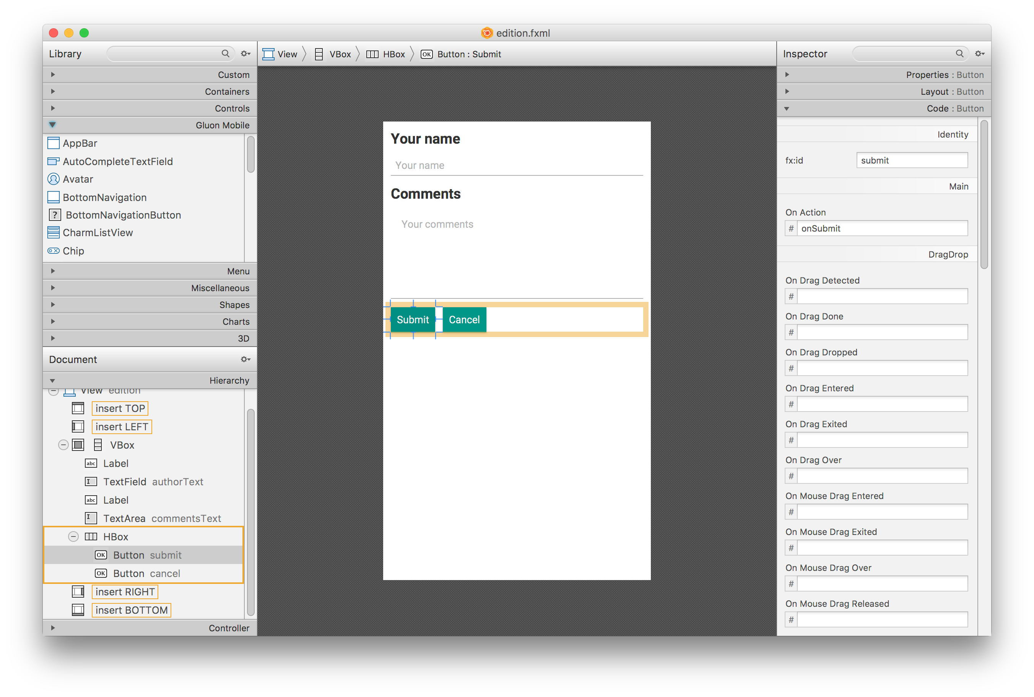
Task: Expand the Properties : Button panel
Action: pos(787,75)
